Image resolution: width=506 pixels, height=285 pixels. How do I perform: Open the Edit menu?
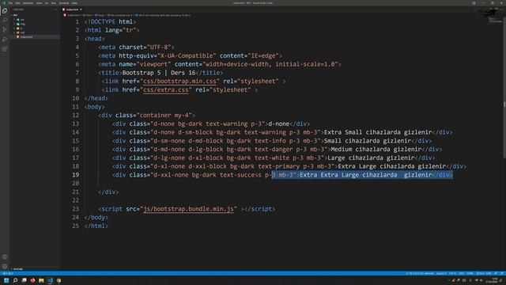pos(17,3)
